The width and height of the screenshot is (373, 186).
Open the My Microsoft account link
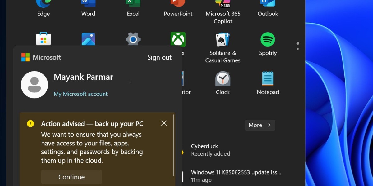81,94
